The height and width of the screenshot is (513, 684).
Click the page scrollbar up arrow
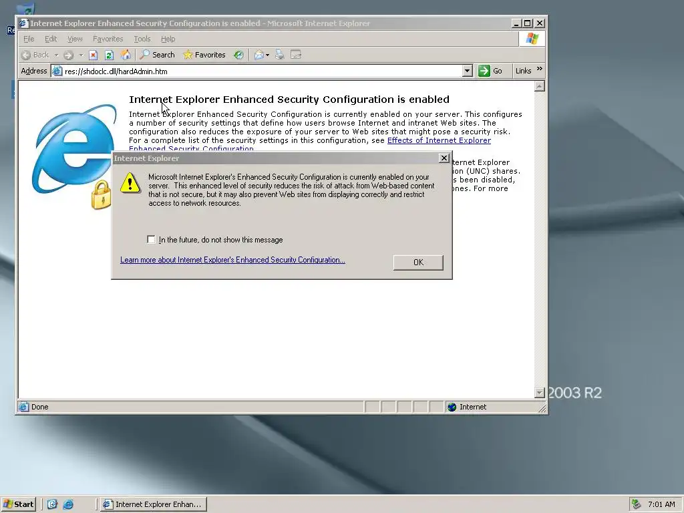(x=539, y=86)
